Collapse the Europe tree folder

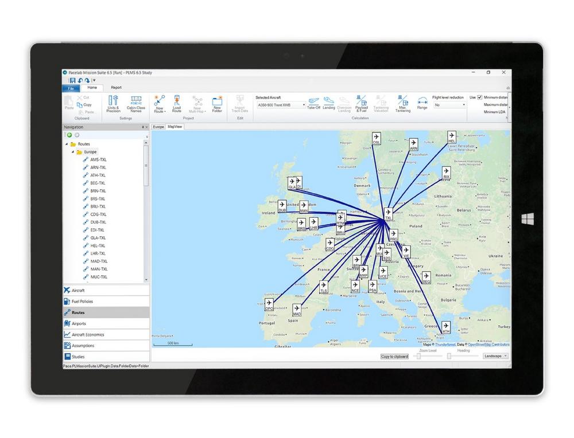coord(73,152)
